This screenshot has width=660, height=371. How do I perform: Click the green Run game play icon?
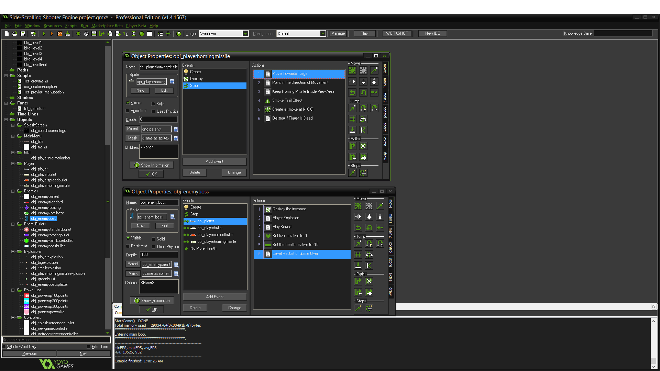point(44,34)
